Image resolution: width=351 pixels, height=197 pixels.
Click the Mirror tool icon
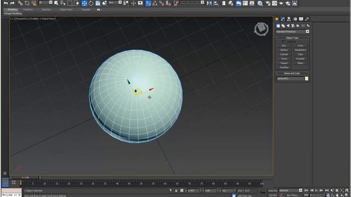point(209,3)
